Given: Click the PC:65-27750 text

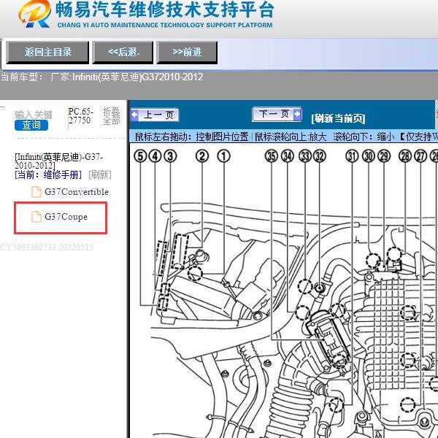Looking at the screenshot, I should [80, 116].
